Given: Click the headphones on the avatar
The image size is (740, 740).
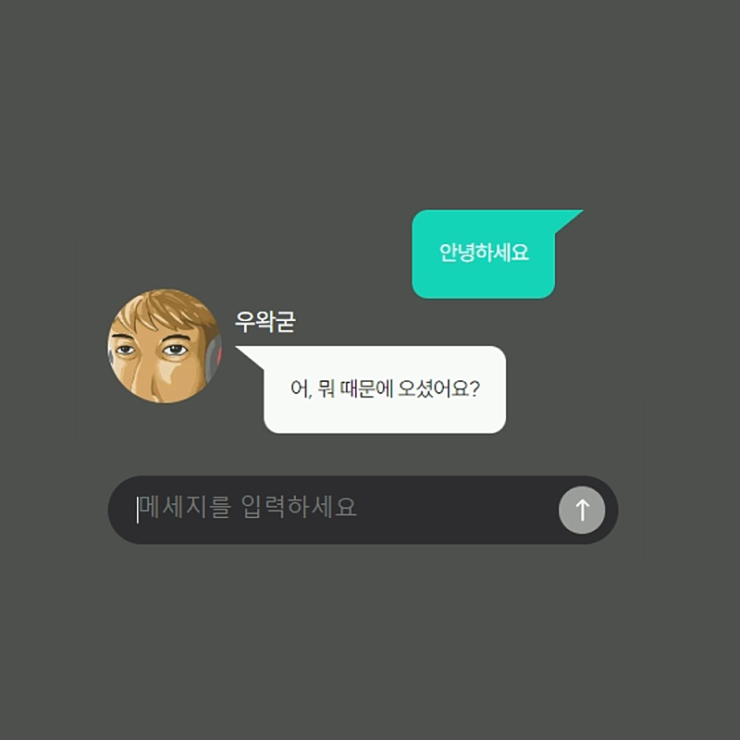Looking at the screenshot, I should [213, 356].
